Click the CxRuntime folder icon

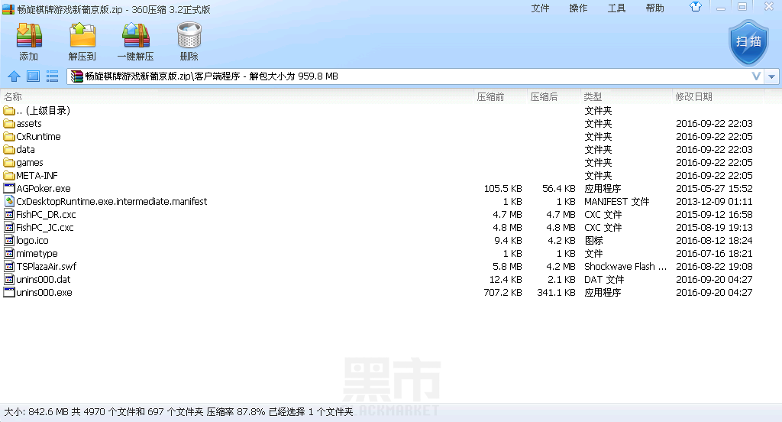pyautogui.click(x=9, y=137)
